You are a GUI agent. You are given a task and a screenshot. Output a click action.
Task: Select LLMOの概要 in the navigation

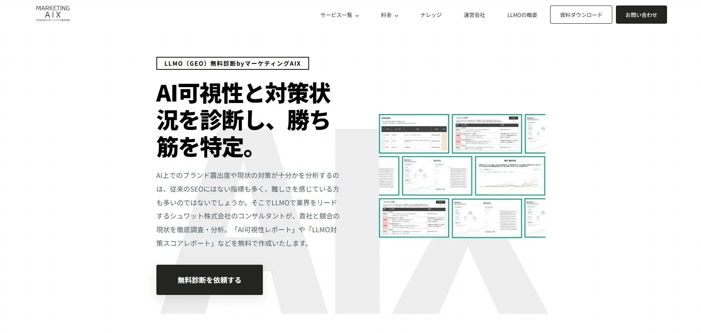tap(522, 15)
